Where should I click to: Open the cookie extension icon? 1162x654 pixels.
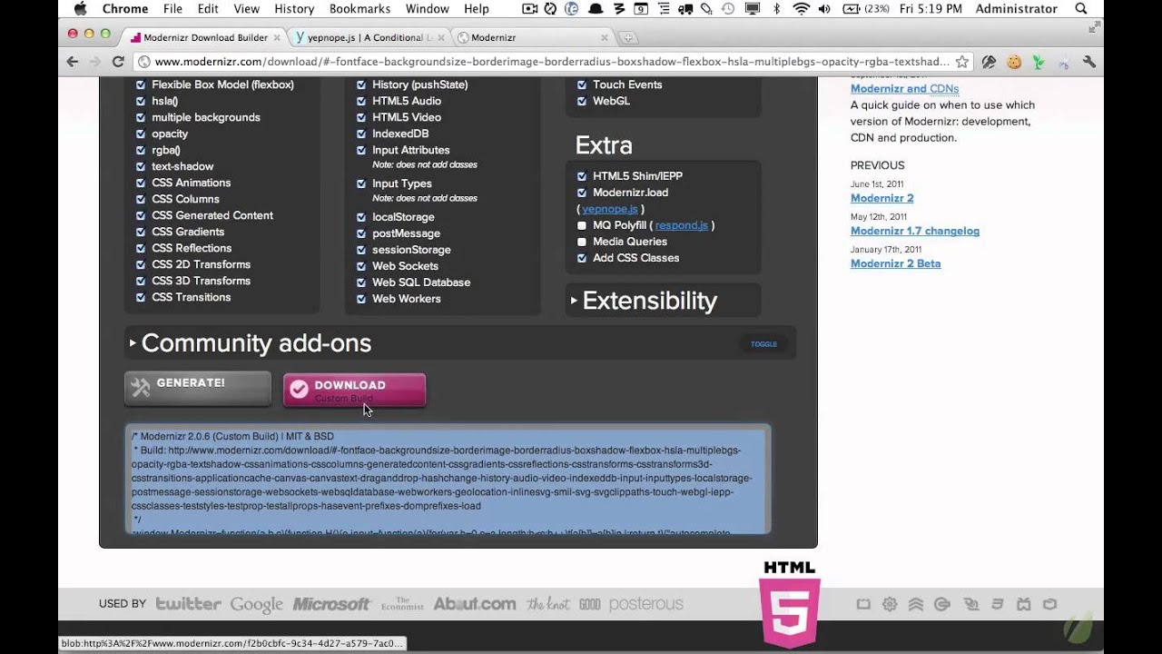(x=1014, y=62)
